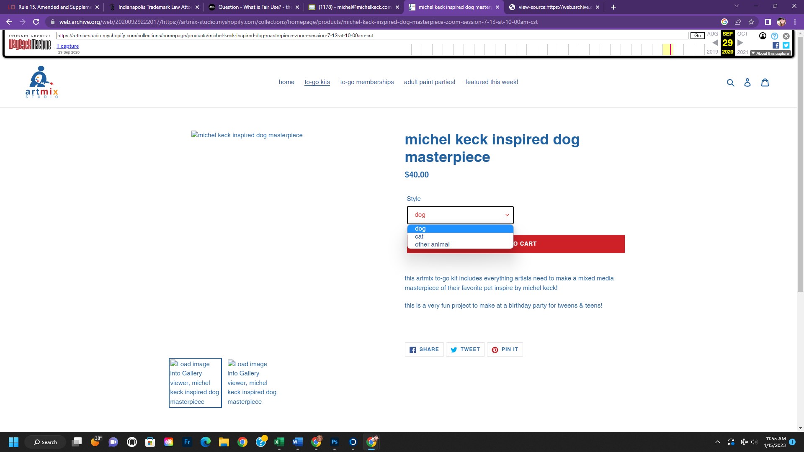Choose other animal from Style list

(460, 244)
